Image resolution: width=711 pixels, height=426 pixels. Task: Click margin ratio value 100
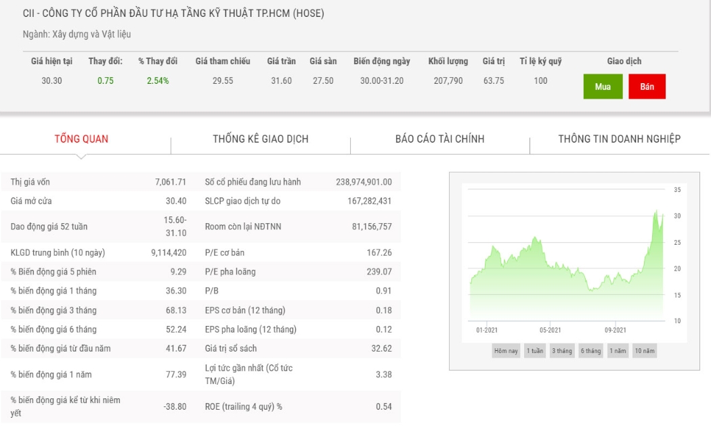click(x=540, y=80)
